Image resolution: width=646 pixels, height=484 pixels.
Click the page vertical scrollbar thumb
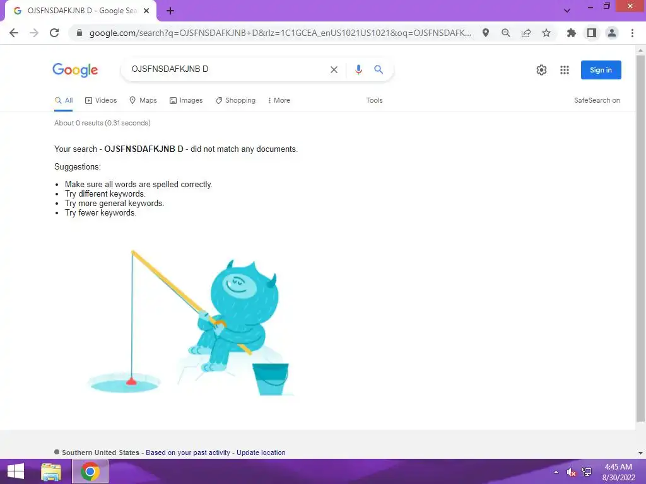640,239
